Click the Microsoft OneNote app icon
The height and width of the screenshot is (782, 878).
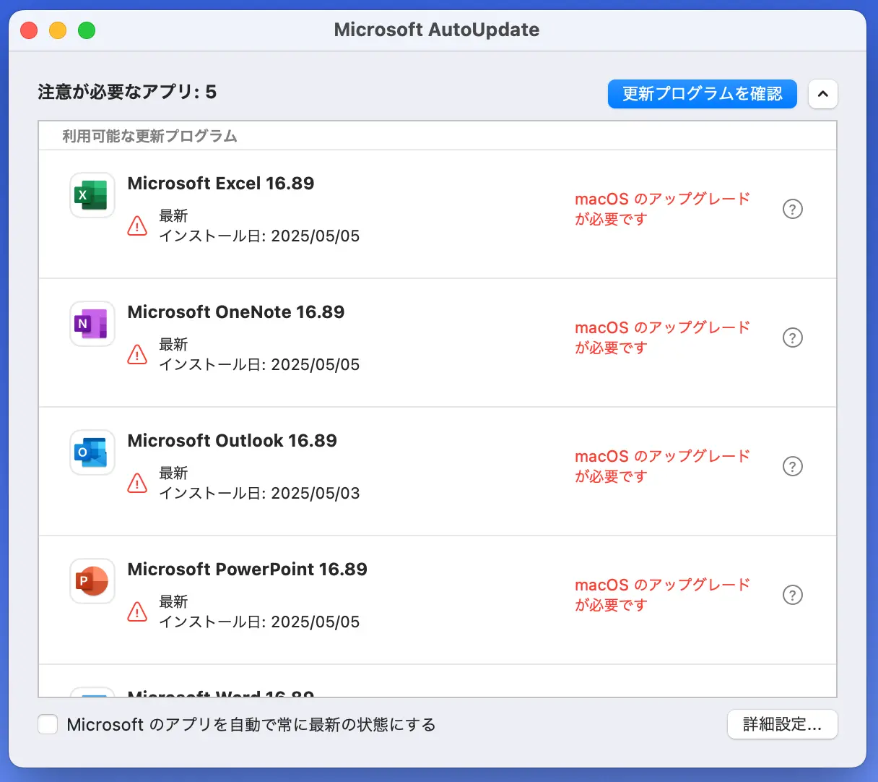(x=92, y=323)
